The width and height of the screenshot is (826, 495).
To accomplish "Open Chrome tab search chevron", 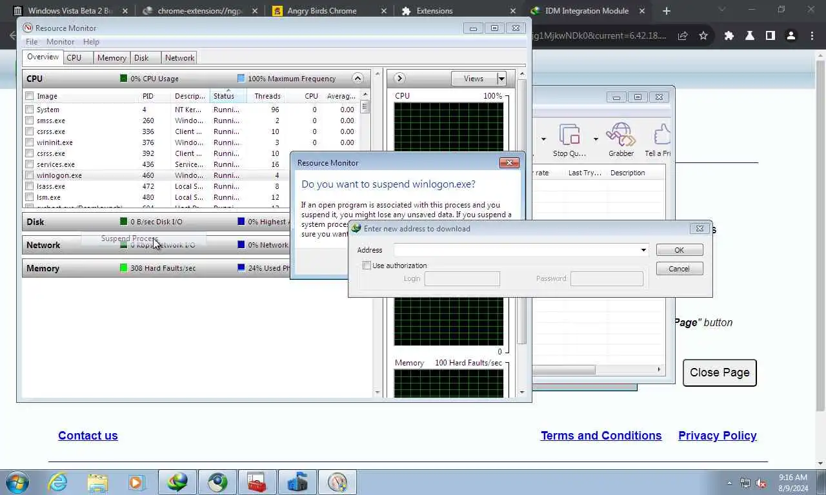I will click(721, 9).
